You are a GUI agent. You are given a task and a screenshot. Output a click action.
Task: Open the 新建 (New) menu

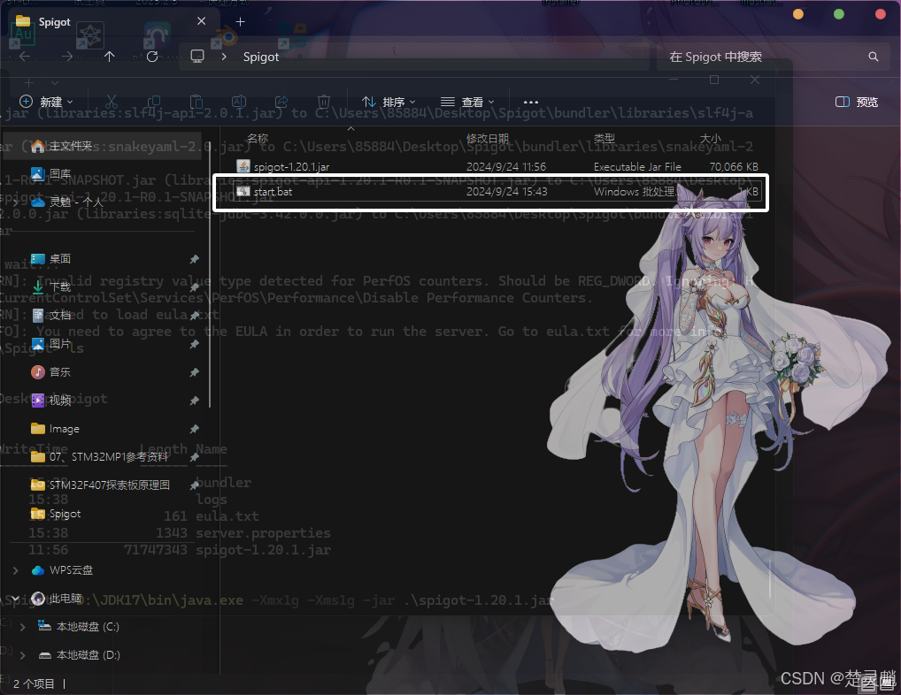(x=47, y=102)
